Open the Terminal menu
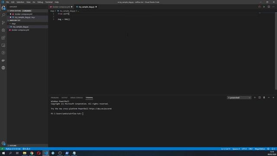 pos(49,2)
